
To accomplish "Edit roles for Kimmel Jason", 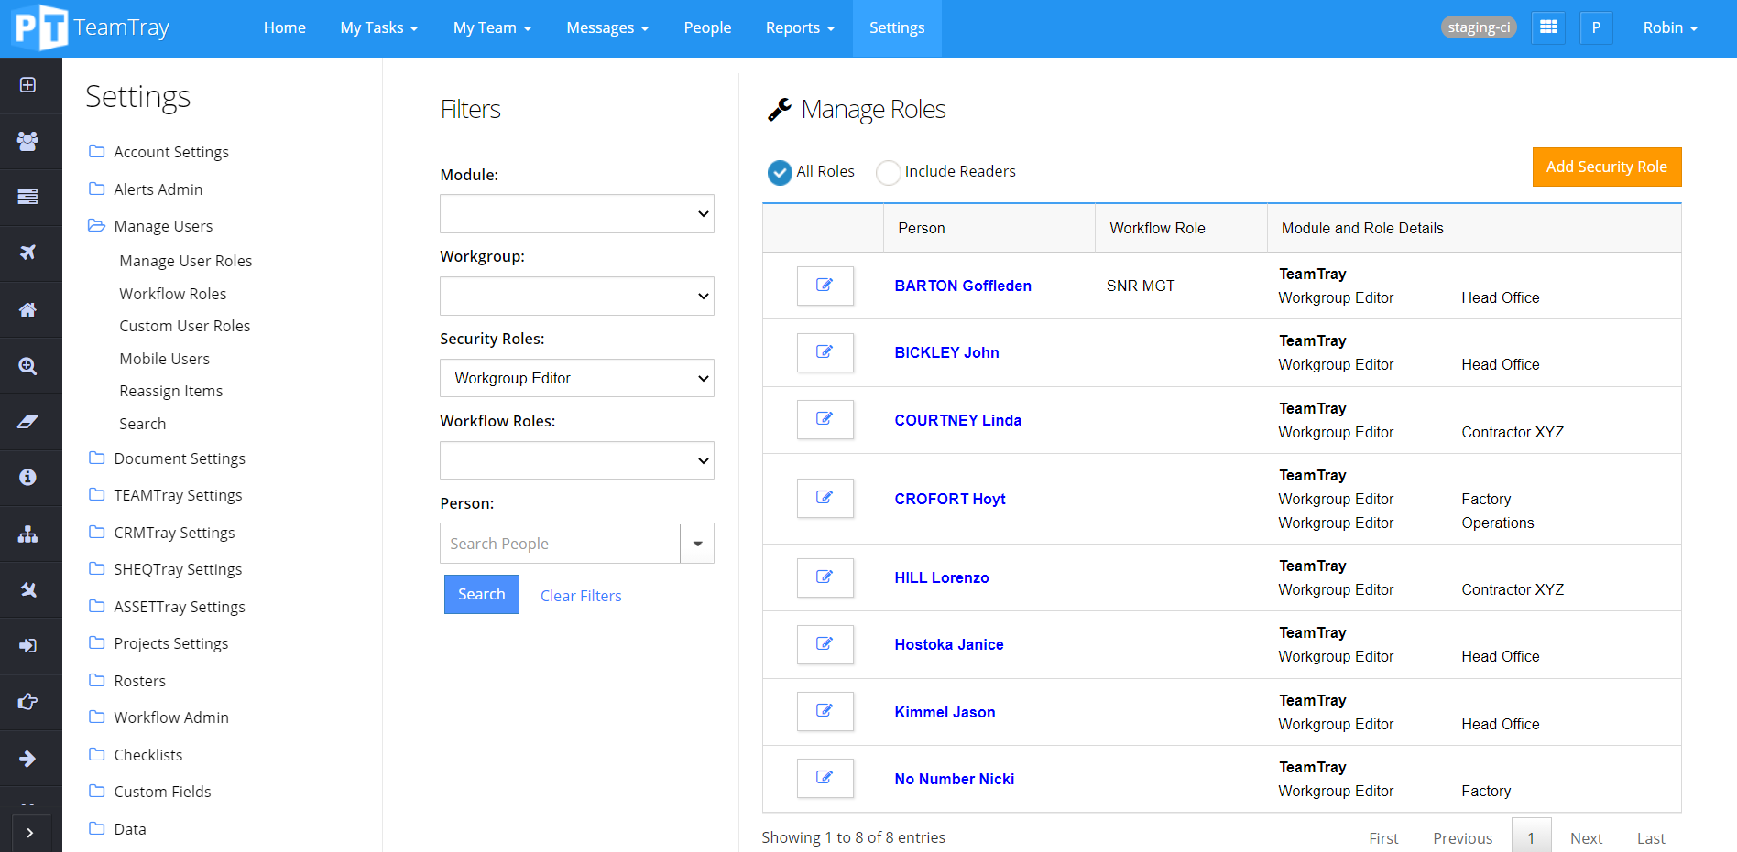I will pos(825,711).
